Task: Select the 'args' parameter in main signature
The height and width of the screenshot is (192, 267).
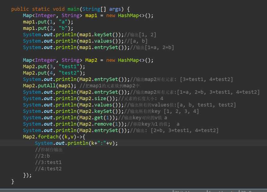Action: tap(115, 9)
